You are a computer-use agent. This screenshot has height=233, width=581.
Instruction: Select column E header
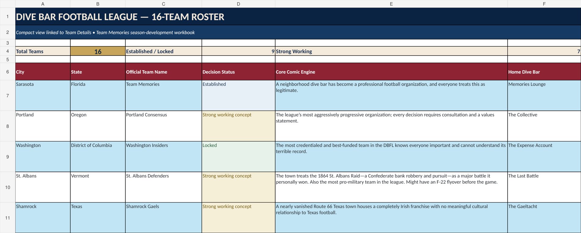(x=391, y=4)
